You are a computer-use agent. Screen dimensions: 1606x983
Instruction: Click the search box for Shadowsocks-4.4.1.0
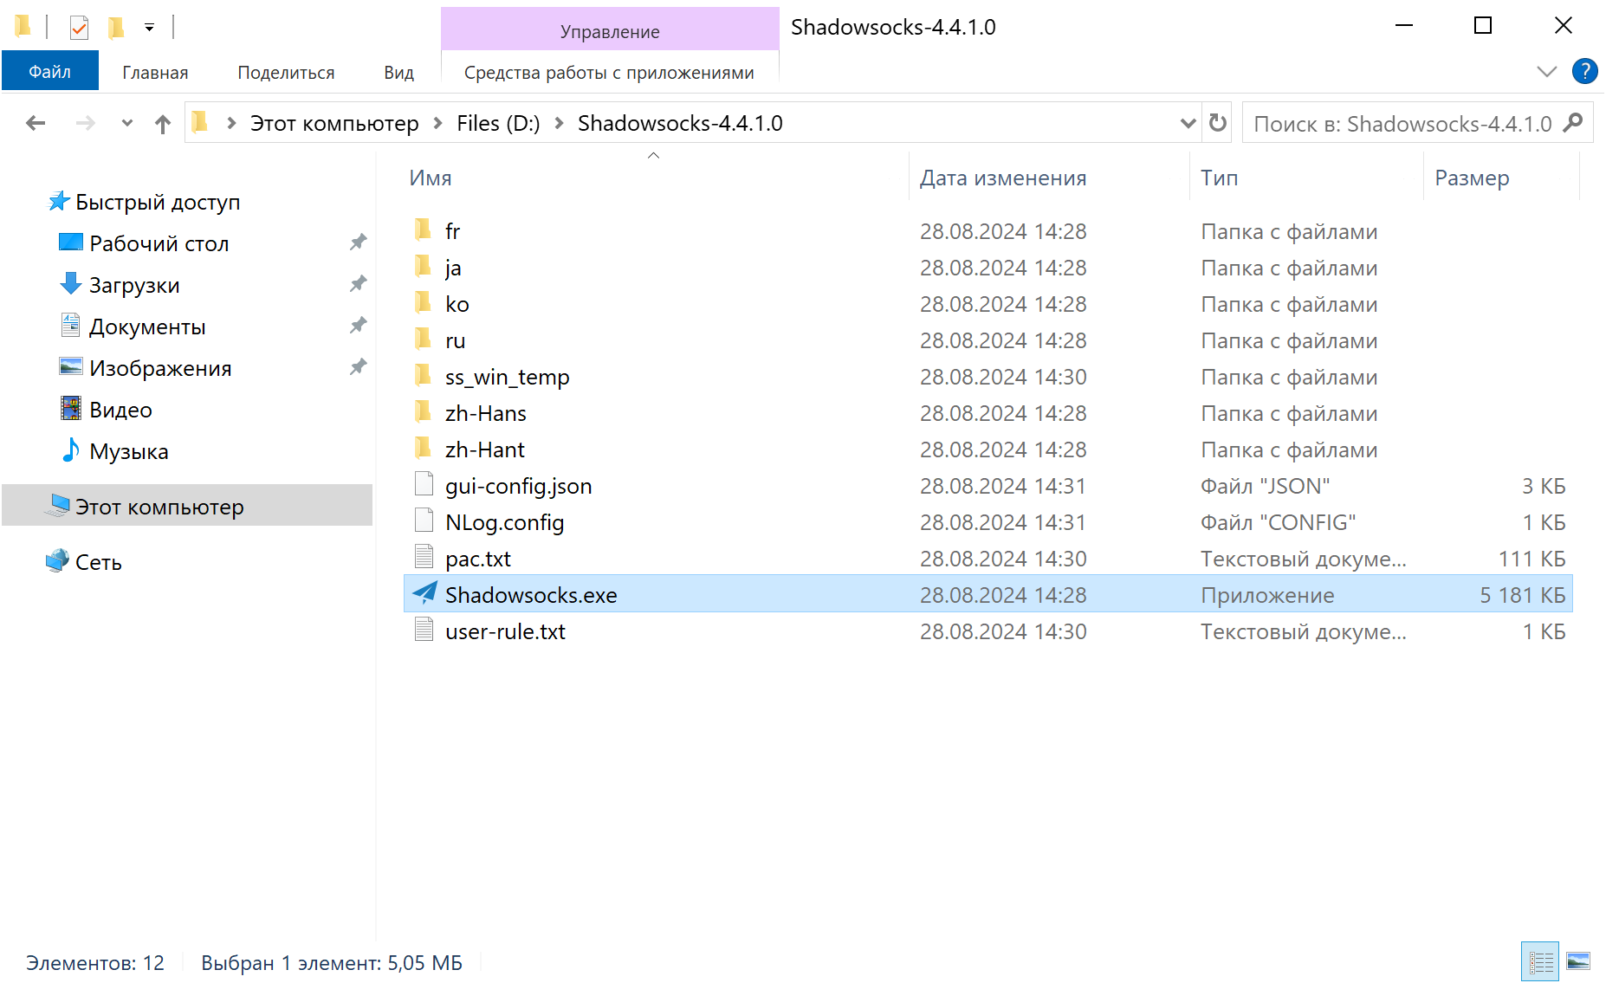1403,123
